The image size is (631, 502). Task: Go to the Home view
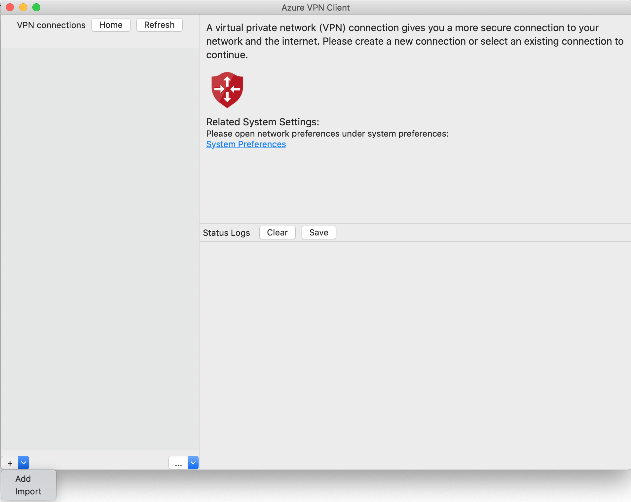(x=111, y=25)
